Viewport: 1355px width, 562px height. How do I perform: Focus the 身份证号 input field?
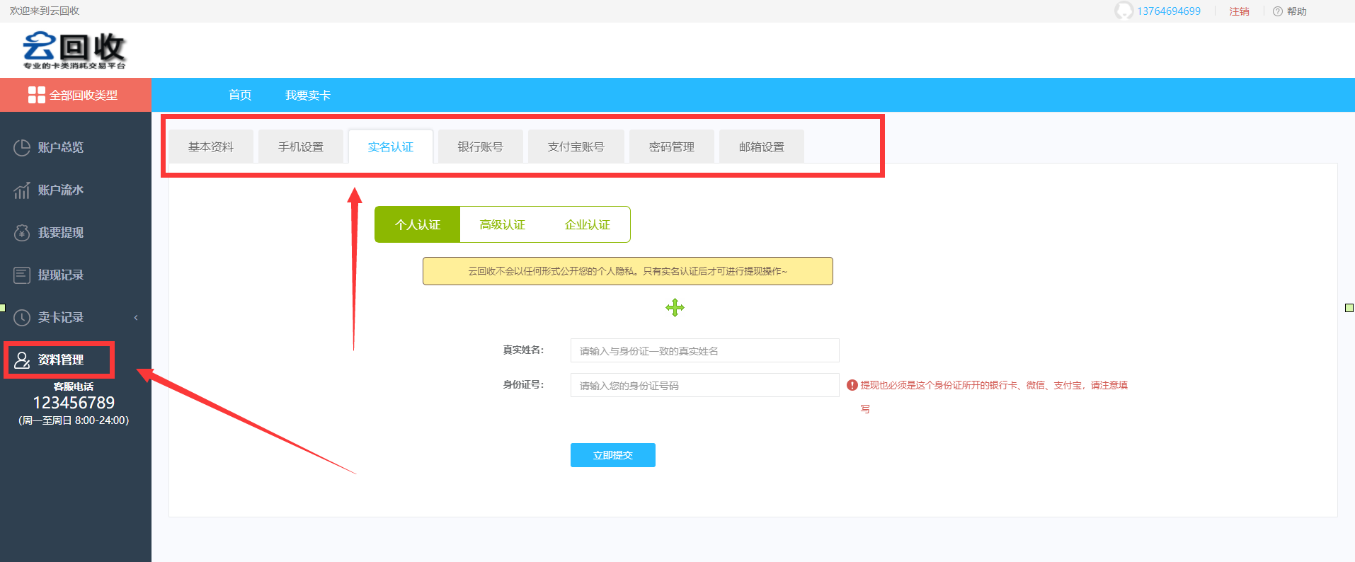pyautogui.click(x=705, y=385)
